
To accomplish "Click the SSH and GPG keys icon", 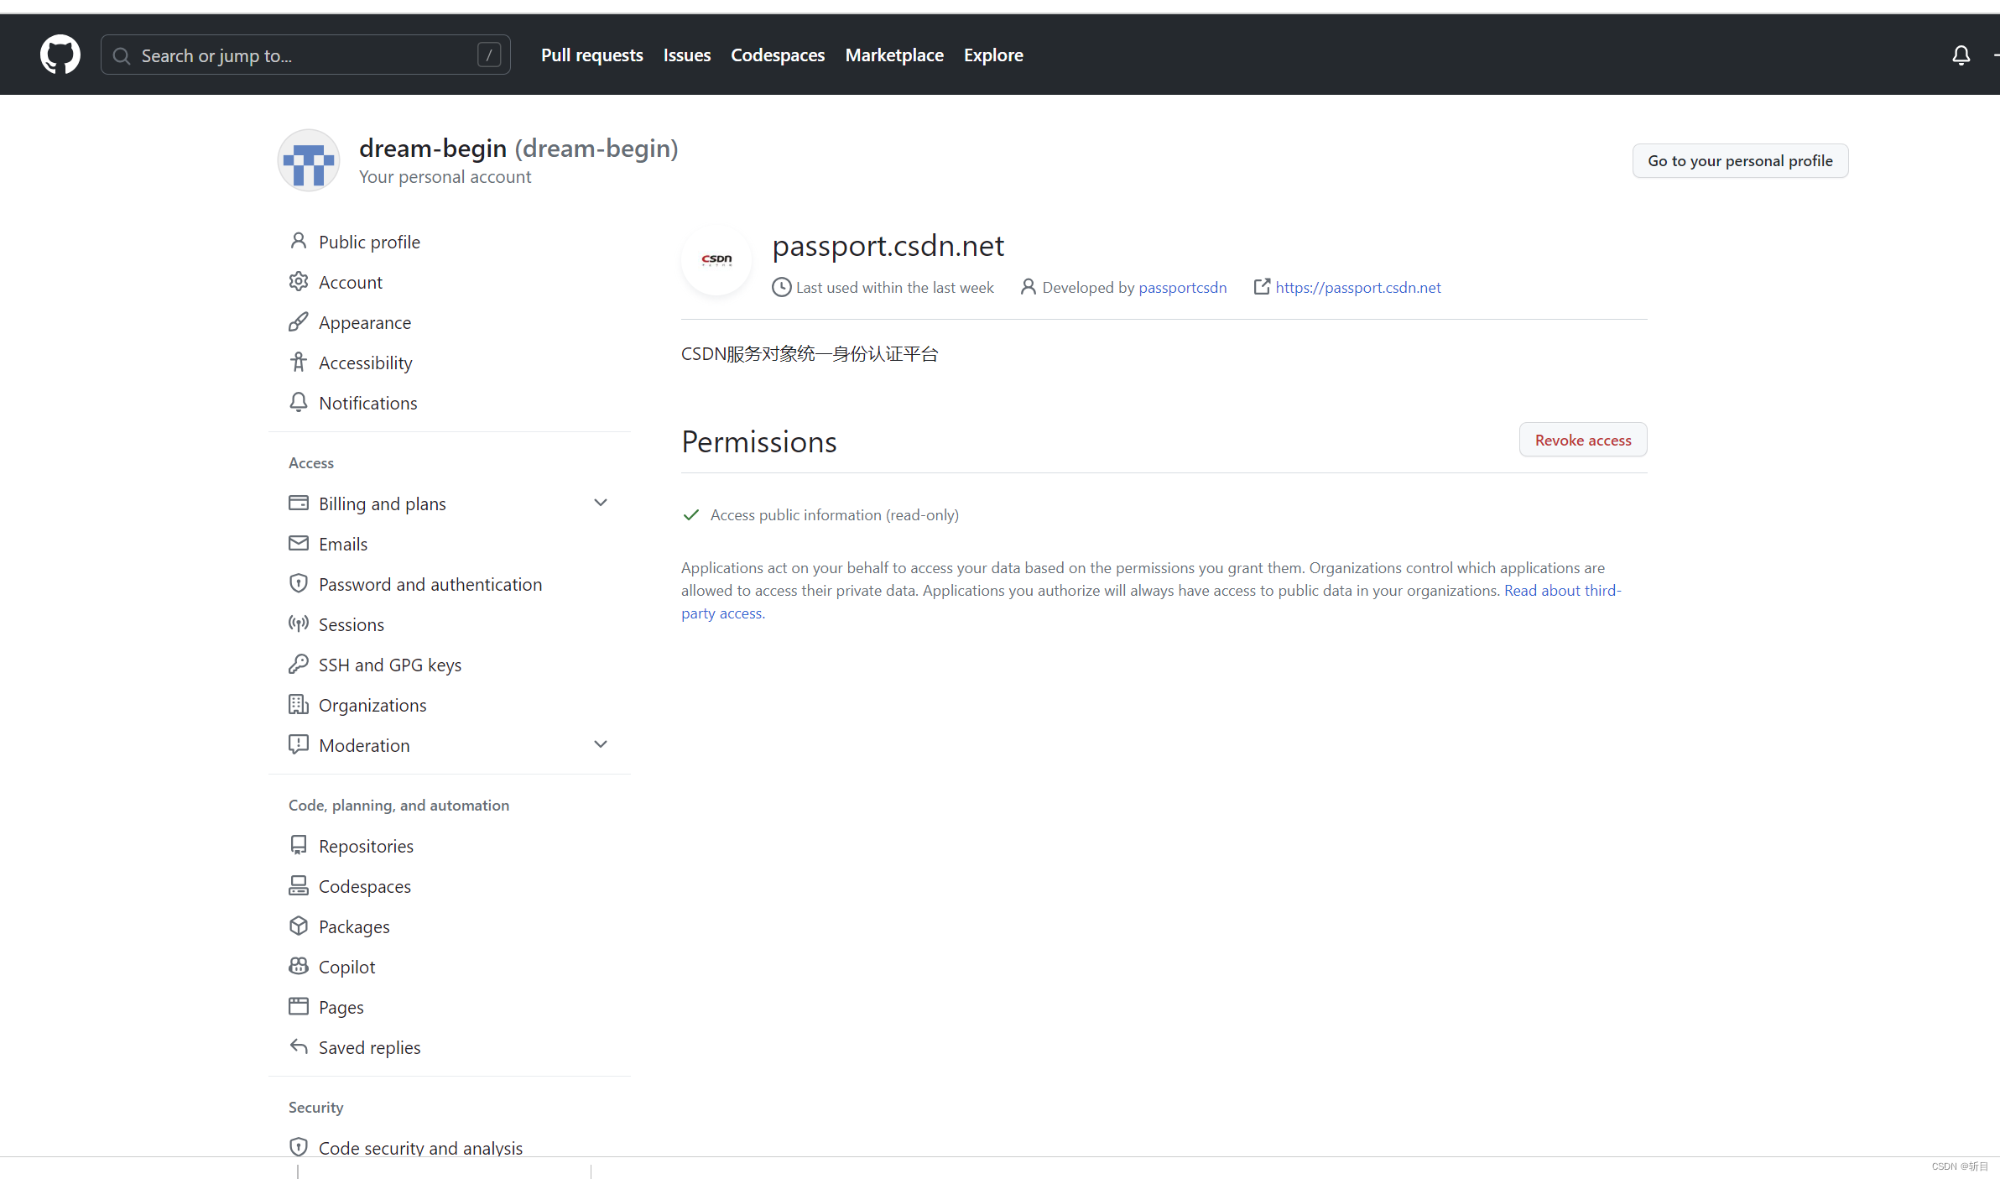I will pos(299,664).
